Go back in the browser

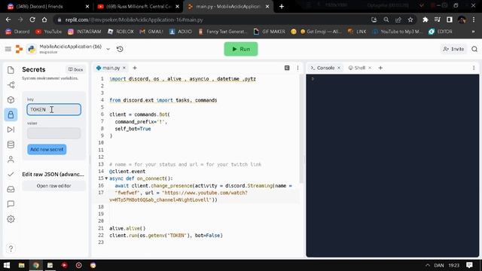8,20
